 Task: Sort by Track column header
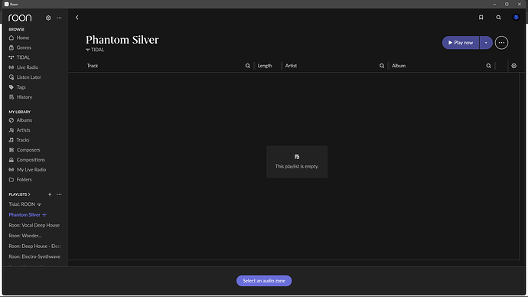93,66
